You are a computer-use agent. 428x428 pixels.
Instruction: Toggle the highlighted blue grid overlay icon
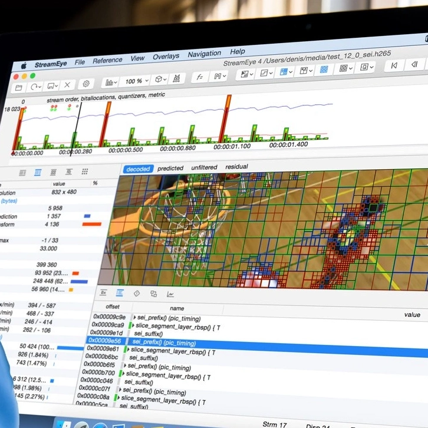click(x=324, y=69)
